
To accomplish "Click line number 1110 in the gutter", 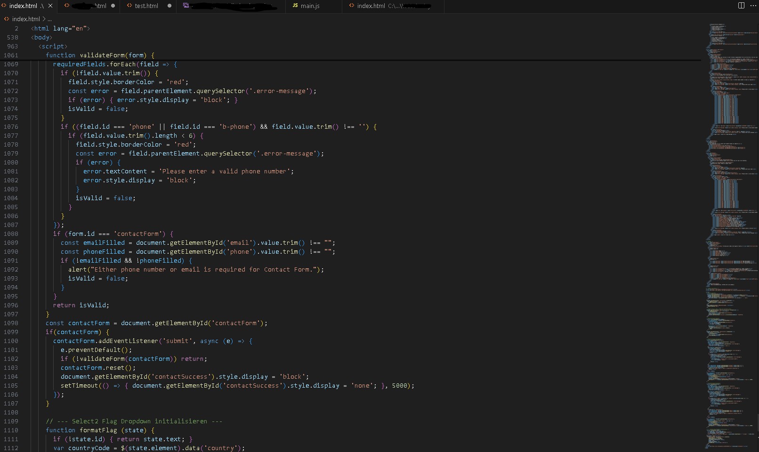I will pos(11,430).
